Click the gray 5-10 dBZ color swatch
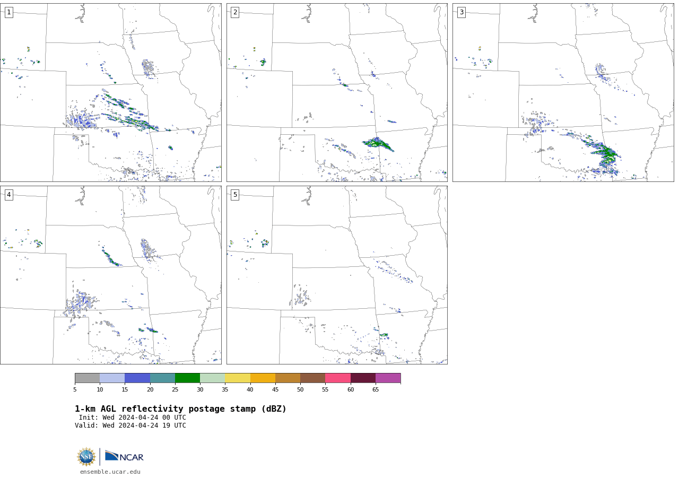This screenshot has height=478, width=679. 87,378
